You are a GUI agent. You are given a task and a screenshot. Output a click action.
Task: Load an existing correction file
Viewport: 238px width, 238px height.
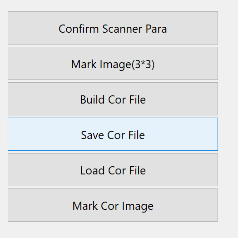click(x=113, y=170)
